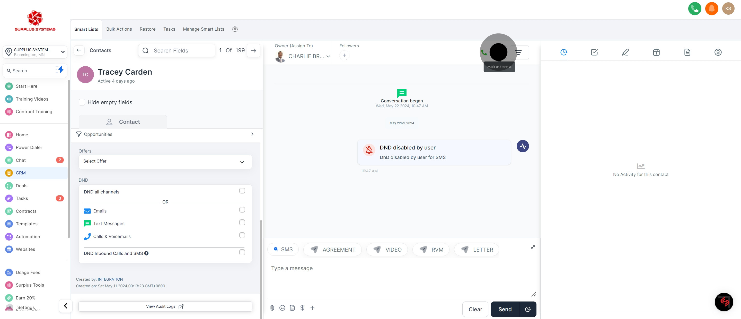Open the emoji picker icon
This screenshot has height=319, width=741.
click(x=282, y=308)
